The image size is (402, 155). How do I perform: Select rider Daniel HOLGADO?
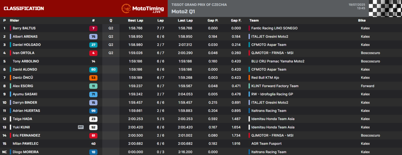(x=27, y=45)
